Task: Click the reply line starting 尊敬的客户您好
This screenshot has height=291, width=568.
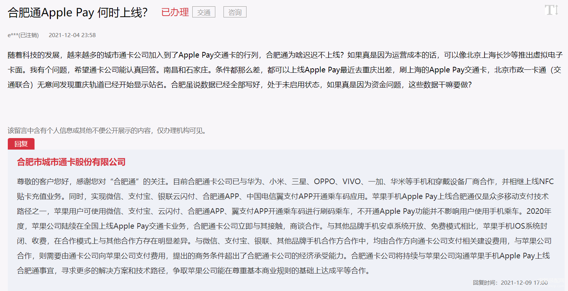Action: (x=285, y=182)
